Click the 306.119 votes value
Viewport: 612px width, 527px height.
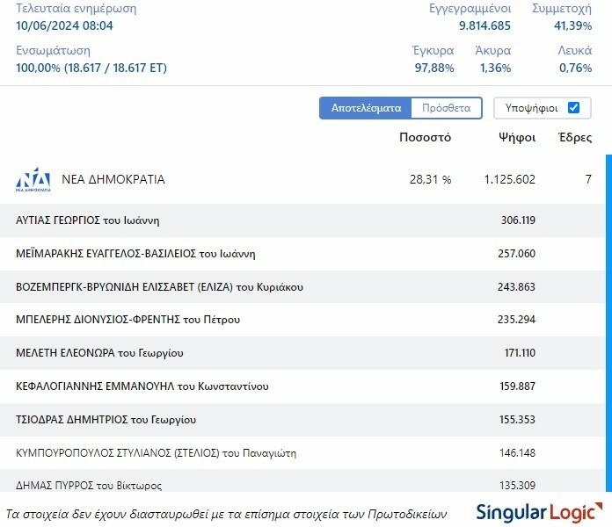(x=518, y=220)
